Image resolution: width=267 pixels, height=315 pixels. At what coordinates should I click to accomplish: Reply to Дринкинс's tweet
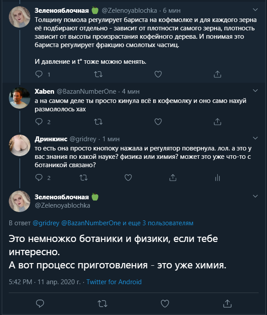[x=39, y=178]
